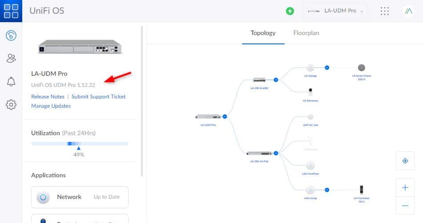Open the Network application card
423x223 pixels.
click(x=80, y=197)
